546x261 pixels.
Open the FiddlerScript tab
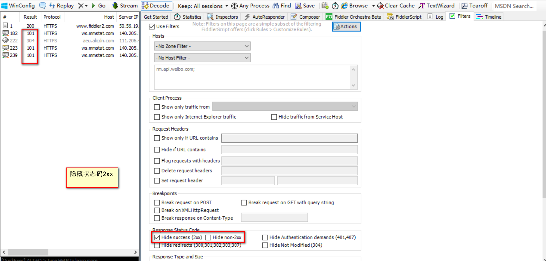[404, 17]
